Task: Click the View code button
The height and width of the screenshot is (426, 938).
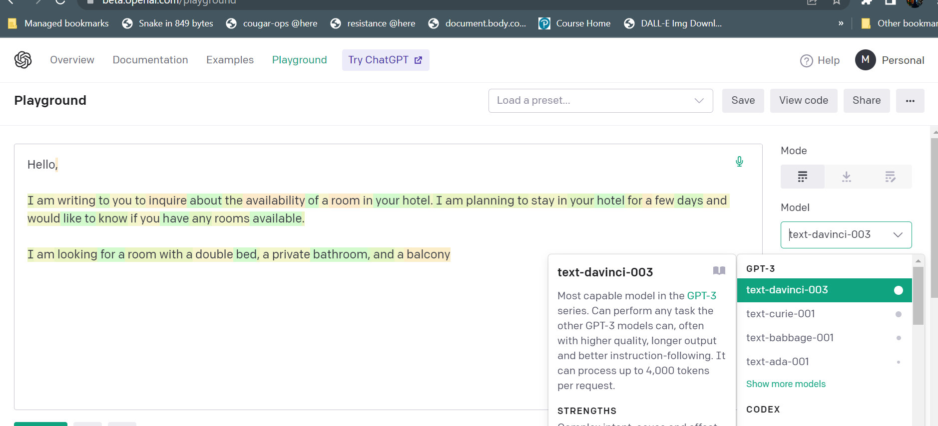Action: [804, 101]
